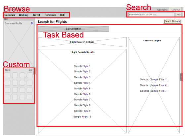This screenshot has width=185, height=136.
Task: Click the Customer Profile heading
Action: point(13,23)
